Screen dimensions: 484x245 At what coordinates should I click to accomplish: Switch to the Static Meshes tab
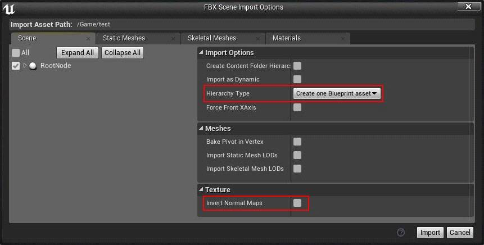[124, 38]
